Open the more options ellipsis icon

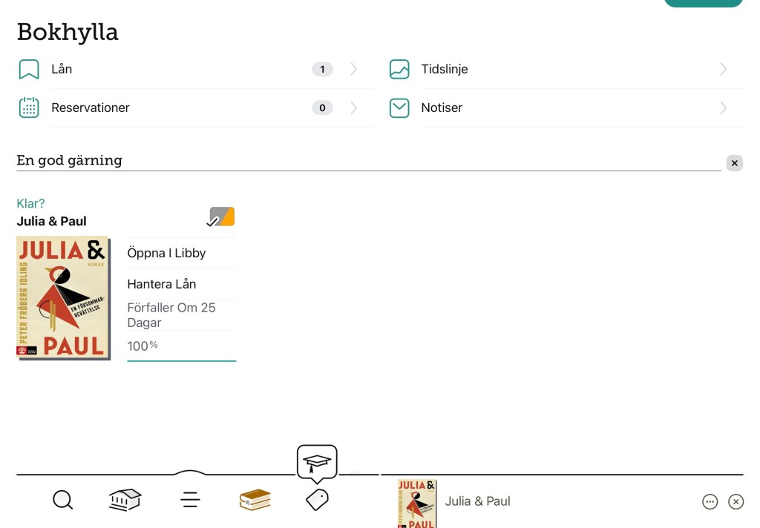tap(710, 502)
